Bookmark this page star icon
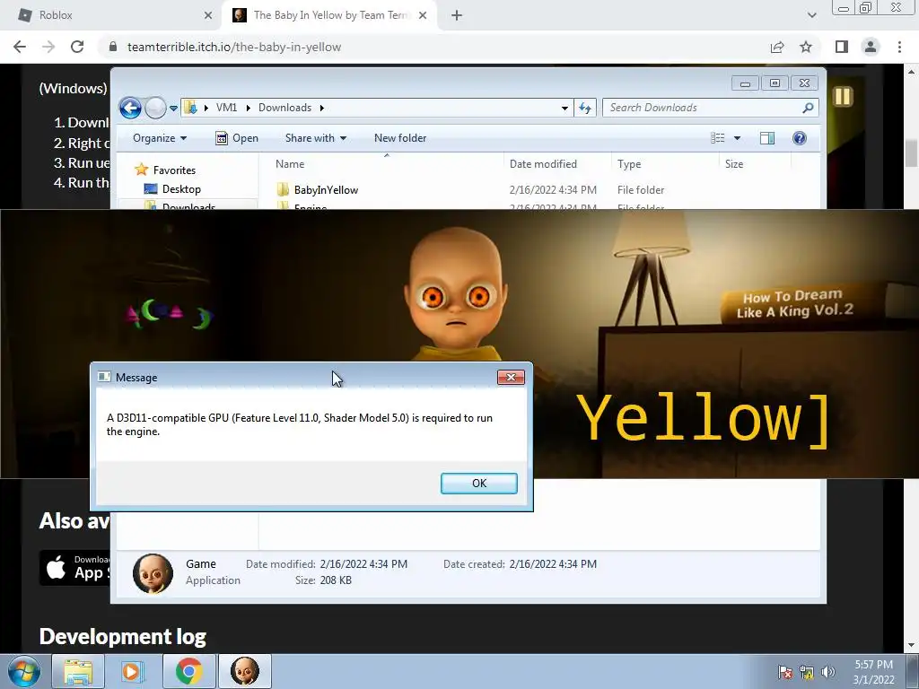919x689 pixels. pos(806,47)
